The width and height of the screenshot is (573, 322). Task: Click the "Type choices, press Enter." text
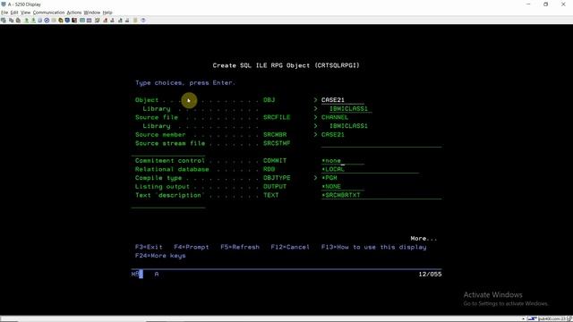pyautogui.click(x=185, y=83)
